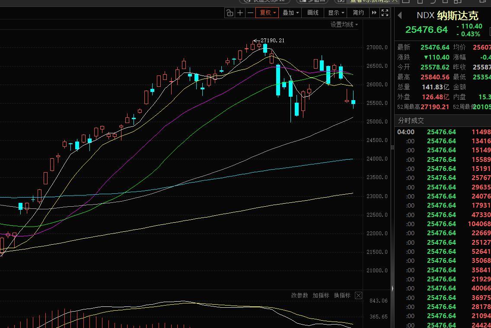This screenshot has height=328, width=491.
Task: Close the indicator sub-panel with X
Action: tap(359, 296)
